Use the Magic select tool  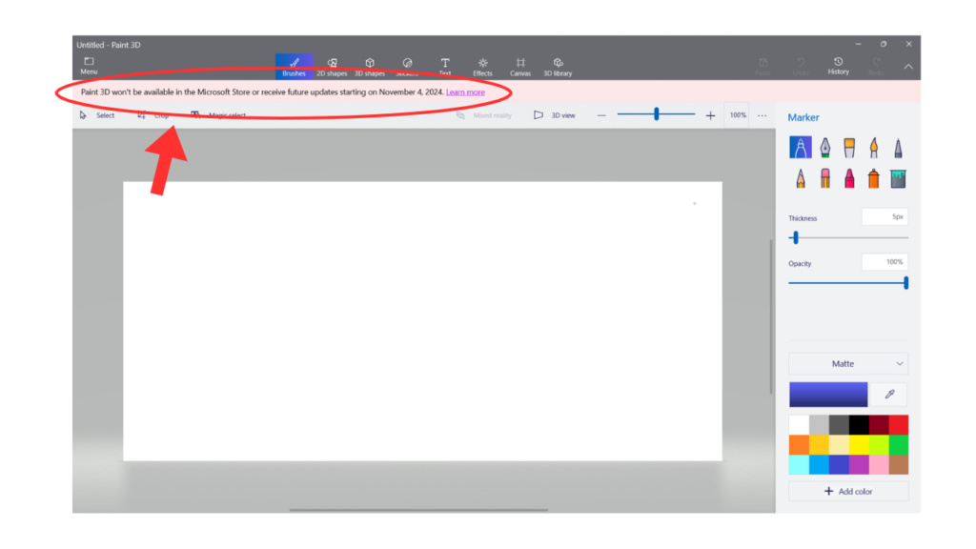tap(218, 115)
